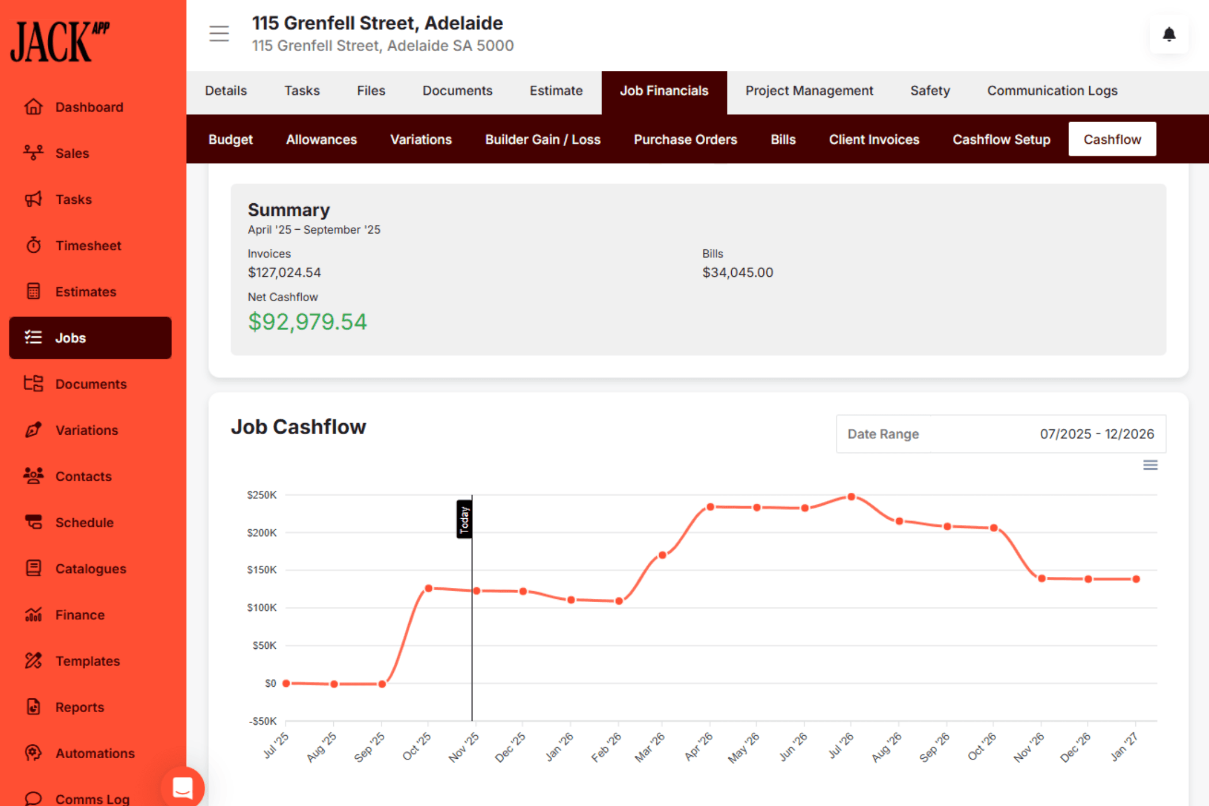Click the Today timeline marker

click(x=464, y=519)
